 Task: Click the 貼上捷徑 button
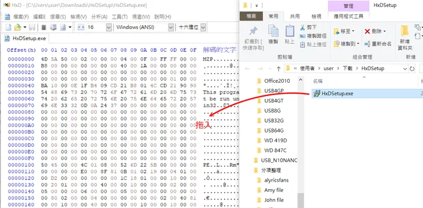313,44
